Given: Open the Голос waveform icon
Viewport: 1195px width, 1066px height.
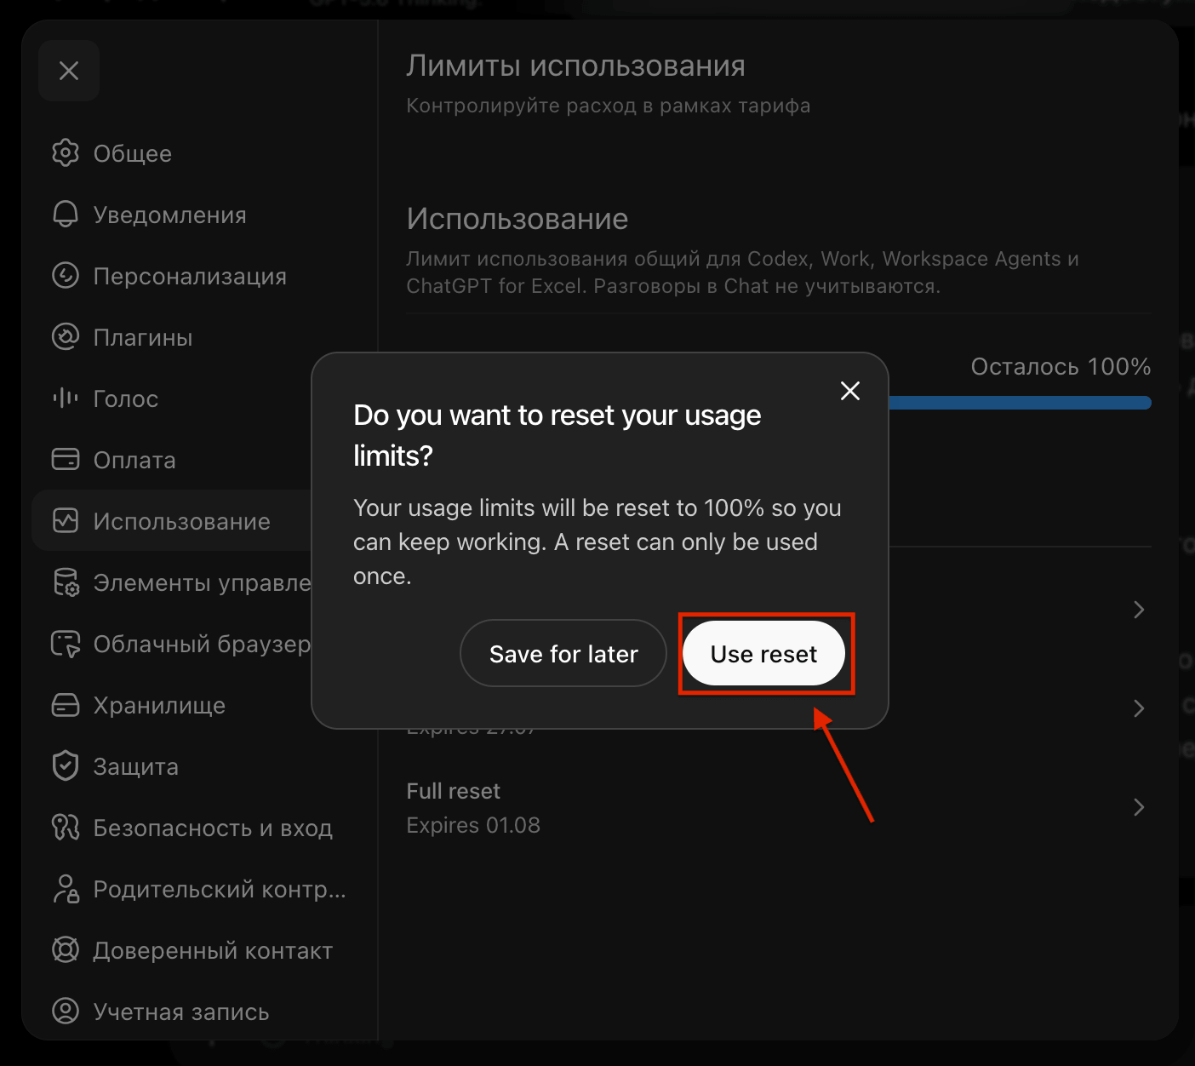Looking at the screenshot, I should tap(66, 398).
